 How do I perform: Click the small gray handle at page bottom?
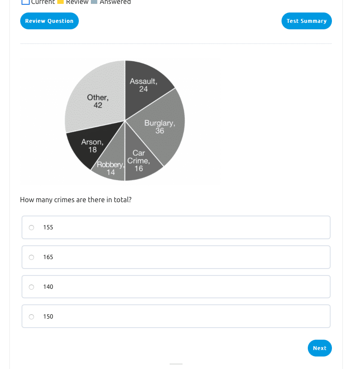point(176,364)
